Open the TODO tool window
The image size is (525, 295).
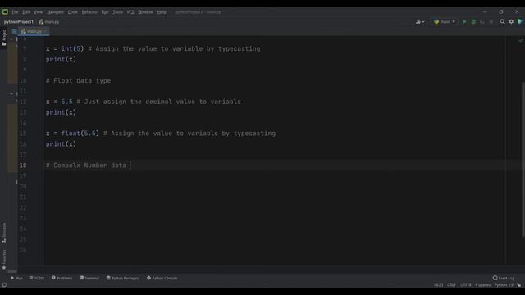tap(37, 278)
